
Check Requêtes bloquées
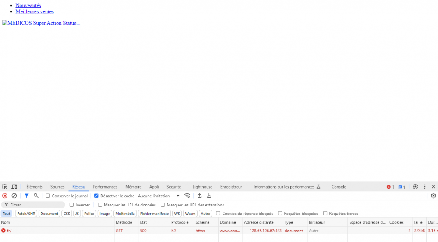click(x=280, y=213)
